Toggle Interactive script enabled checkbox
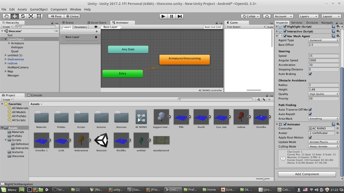344x193 pixels. 285,31
